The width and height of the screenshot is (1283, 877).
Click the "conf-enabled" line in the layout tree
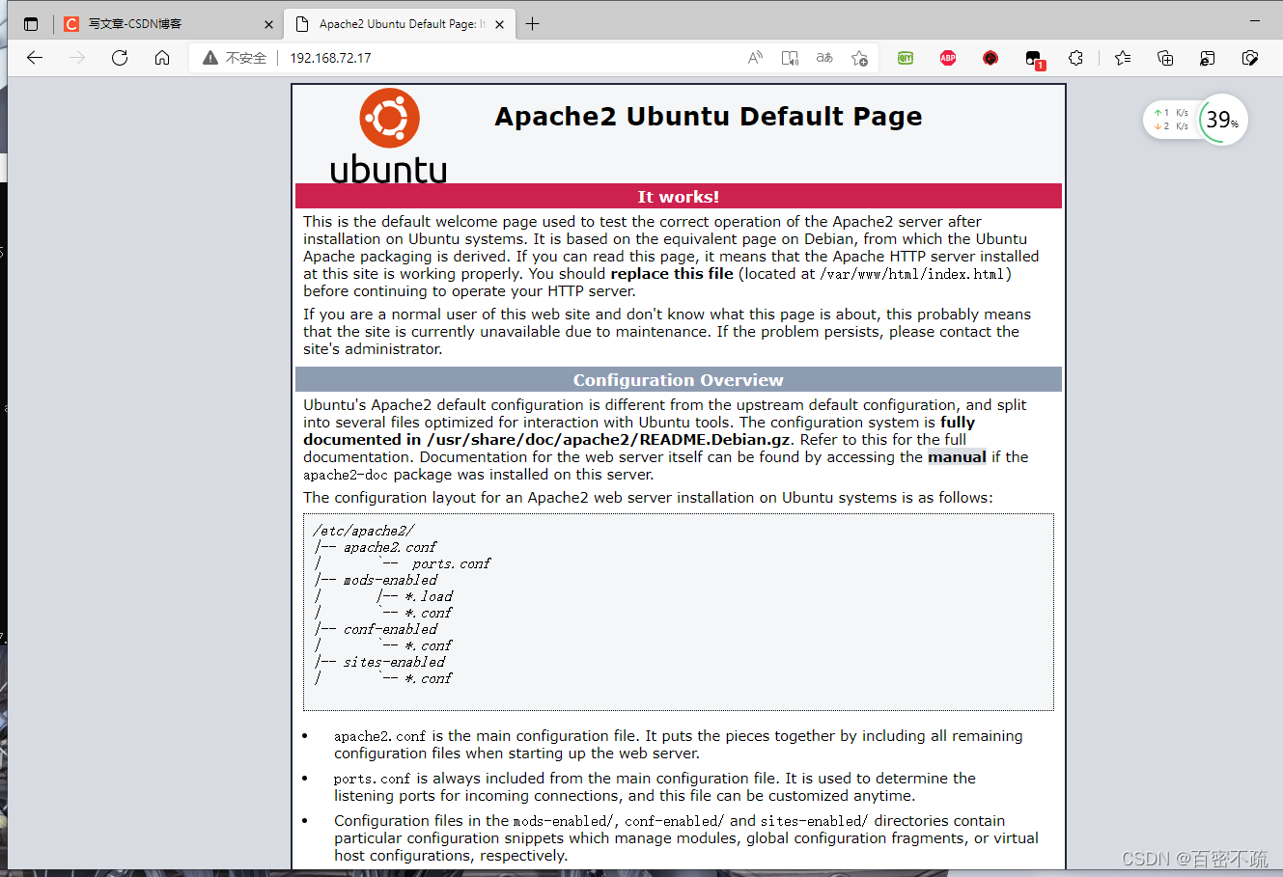[x=390, y=629]
